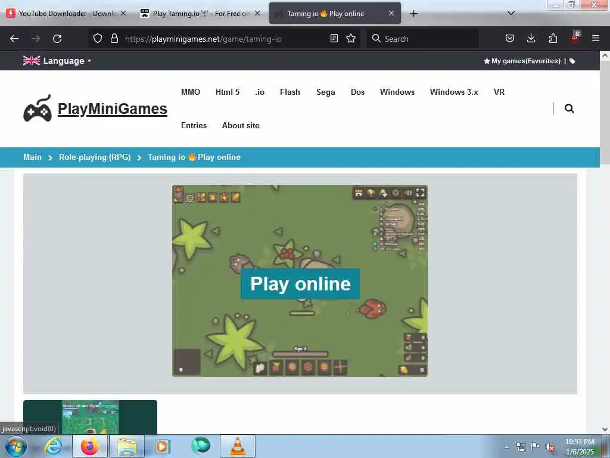The image size is (610, 458).
Task: Close the YouTube Downloader tab
Action: [x=123, y=13]
